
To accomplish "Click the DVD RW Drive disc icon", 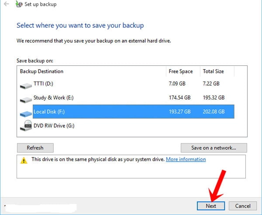I will point(26,126).
